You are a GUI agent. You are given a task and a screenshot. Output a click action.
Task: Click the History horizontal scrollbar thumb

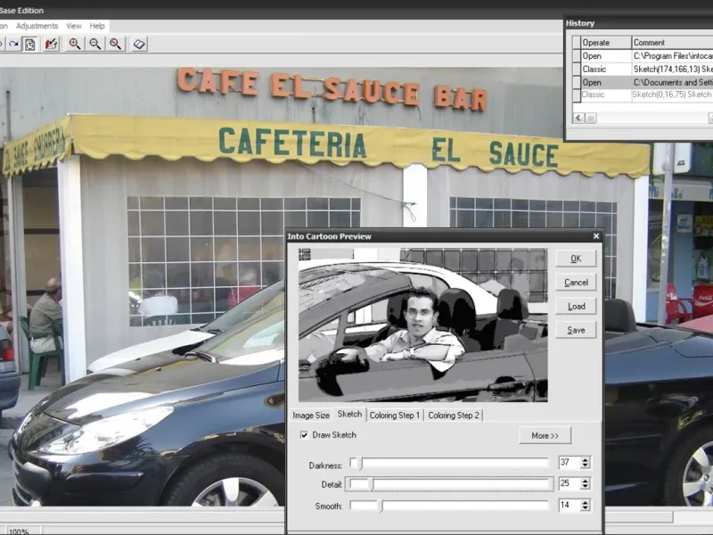(590, 119)
